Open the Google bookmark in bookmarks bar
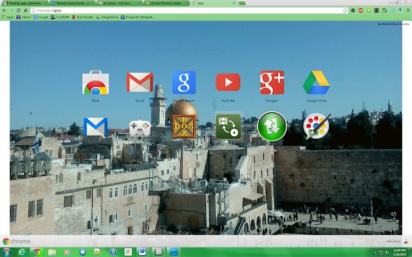412x257 pixels. pos(41,17)
